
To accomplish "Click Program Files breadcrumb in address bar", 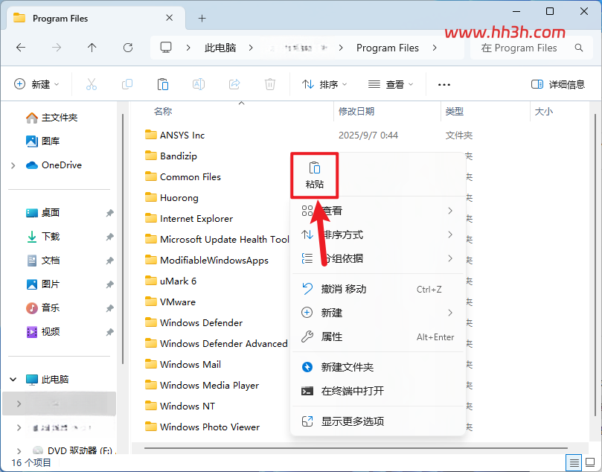I will (388, 48).
